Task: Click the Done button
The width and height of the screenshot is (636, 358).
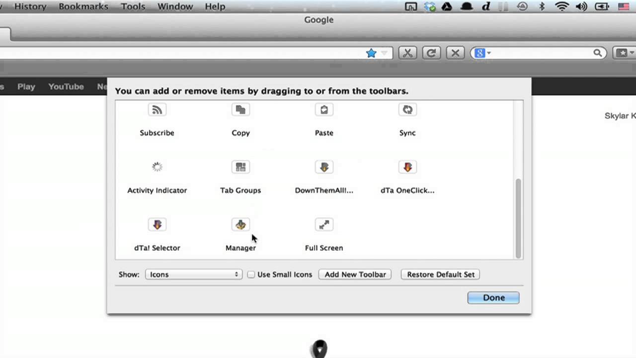Action: click(x=493, y=297)
